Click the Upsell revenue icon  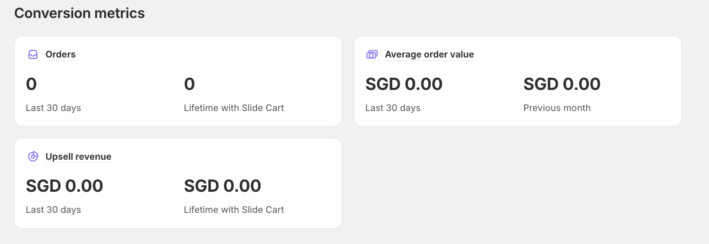(33, 156)
